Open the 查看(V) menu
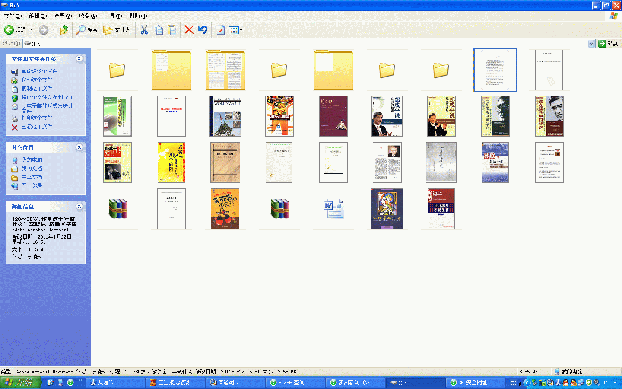The height and width of the screenshot is (389, 622). (63, 16)
